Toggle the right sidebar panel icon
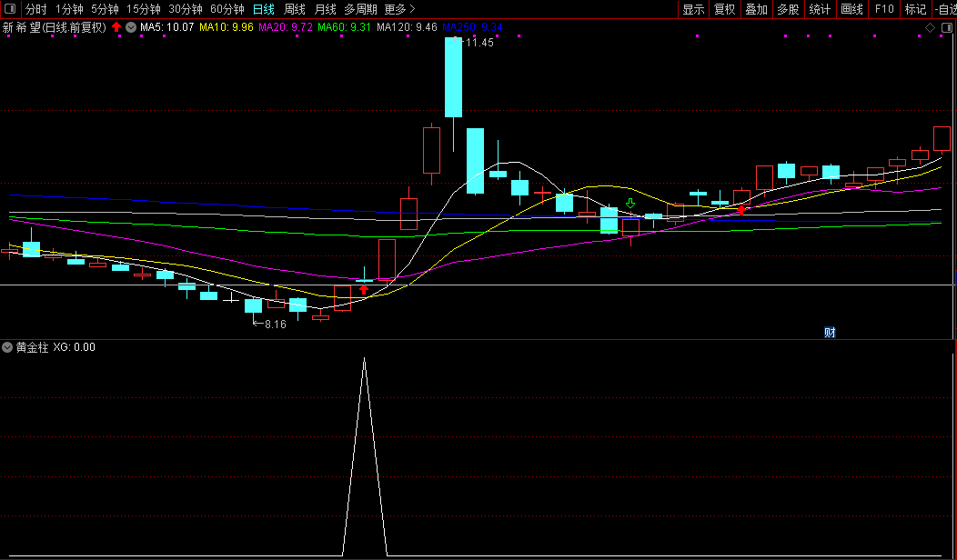This screenshot has height=560, width=957. click(x=946, y=27)
